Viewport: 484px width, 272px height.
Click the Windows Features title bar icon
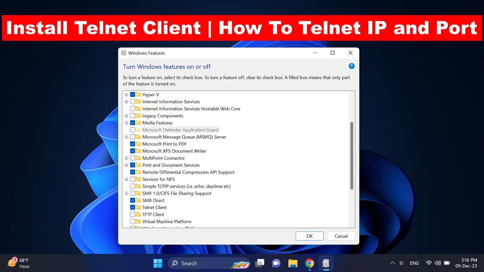point(124,53)
